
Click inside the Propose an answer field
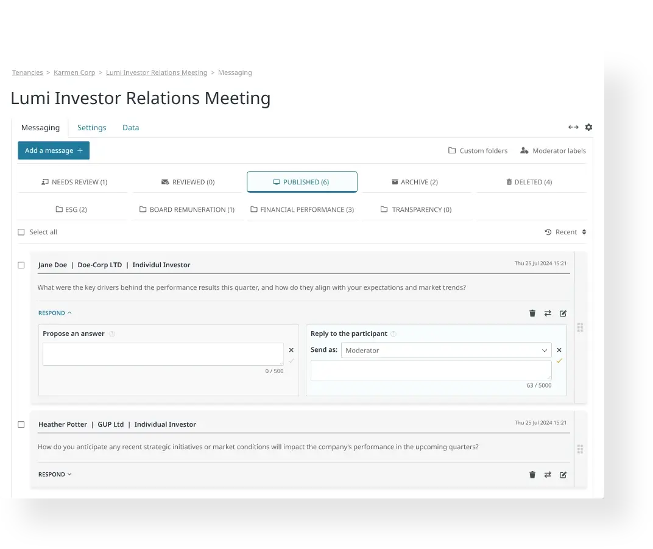[x=163, y=354]
